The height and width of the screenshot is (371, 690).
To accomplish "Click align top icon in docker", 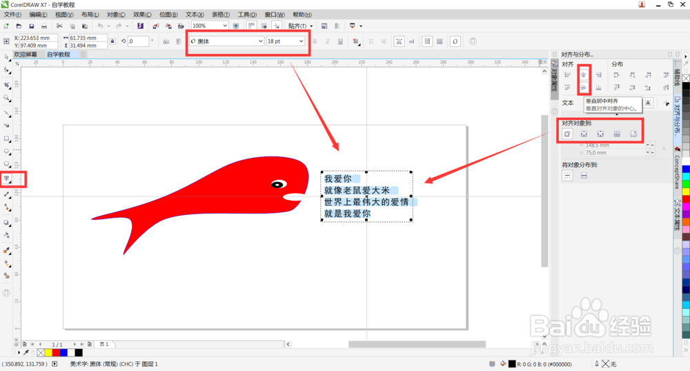I will click(x=568, y=88).
